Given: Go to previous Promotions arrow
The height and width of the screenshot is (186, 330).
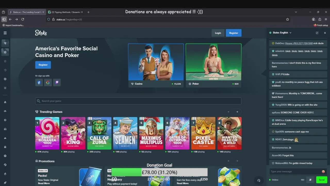Looking at the screenshot, I should point(228,161).
